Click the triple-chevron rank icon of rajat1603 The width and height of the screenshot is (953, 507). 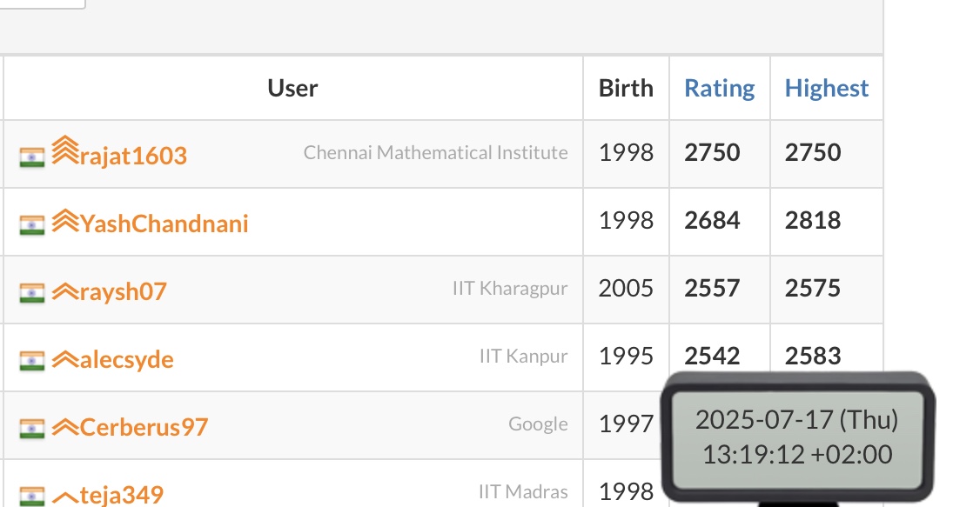[x=65, y=150]
